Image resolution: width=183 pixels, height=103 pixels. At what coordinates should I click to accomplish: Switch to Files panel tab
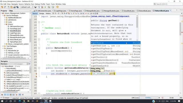[x=11, y=11]
